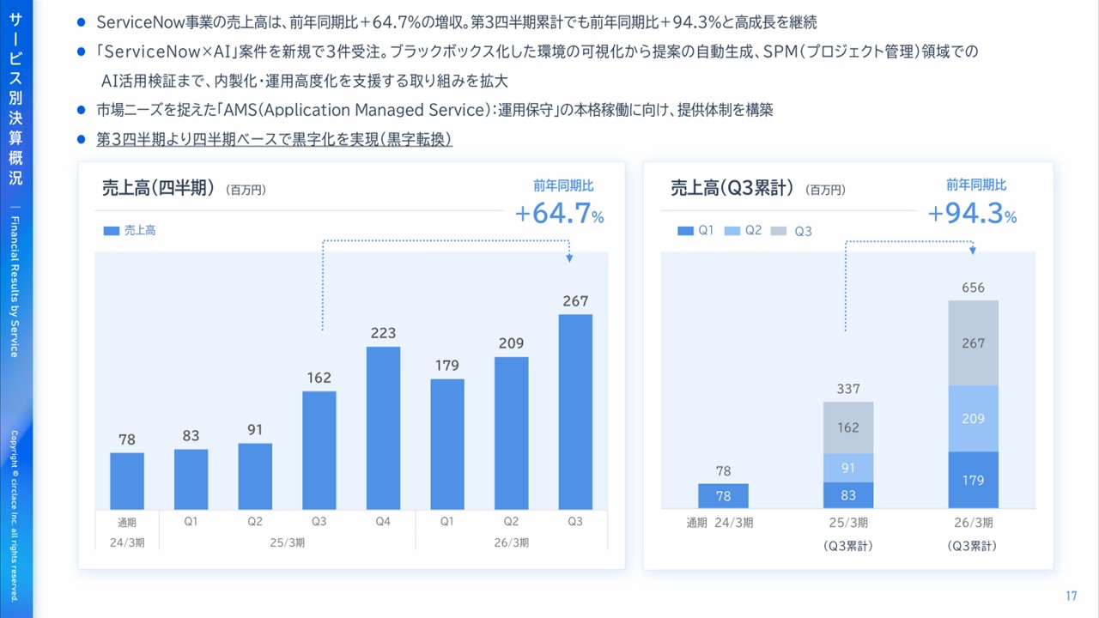Click the Q2 legend color swatch
The width and height of the screenshot is (1099, 618).
(x=732, y=231)
